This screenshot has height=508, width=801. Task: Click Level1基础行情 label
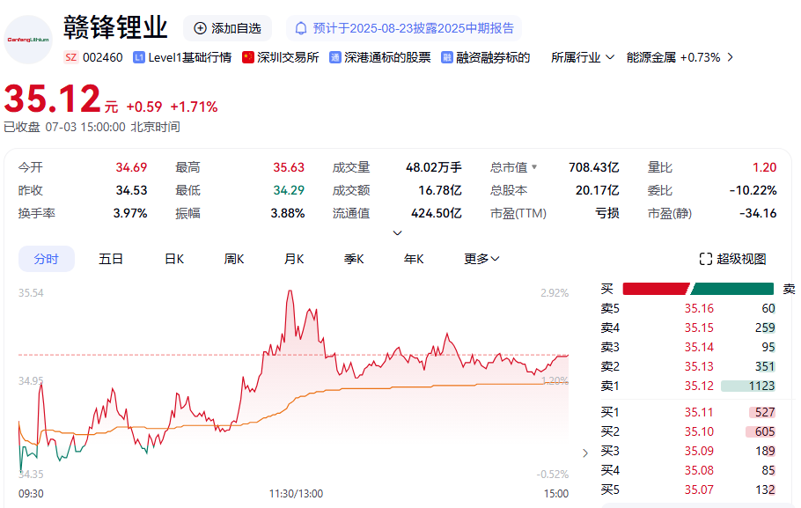(190, 57)
